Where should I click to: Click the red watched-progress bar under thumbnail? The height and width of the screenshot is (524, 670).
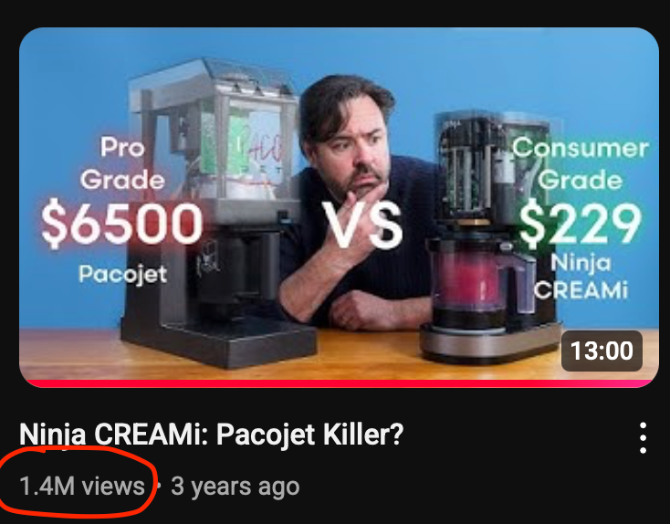click(339, 383)
